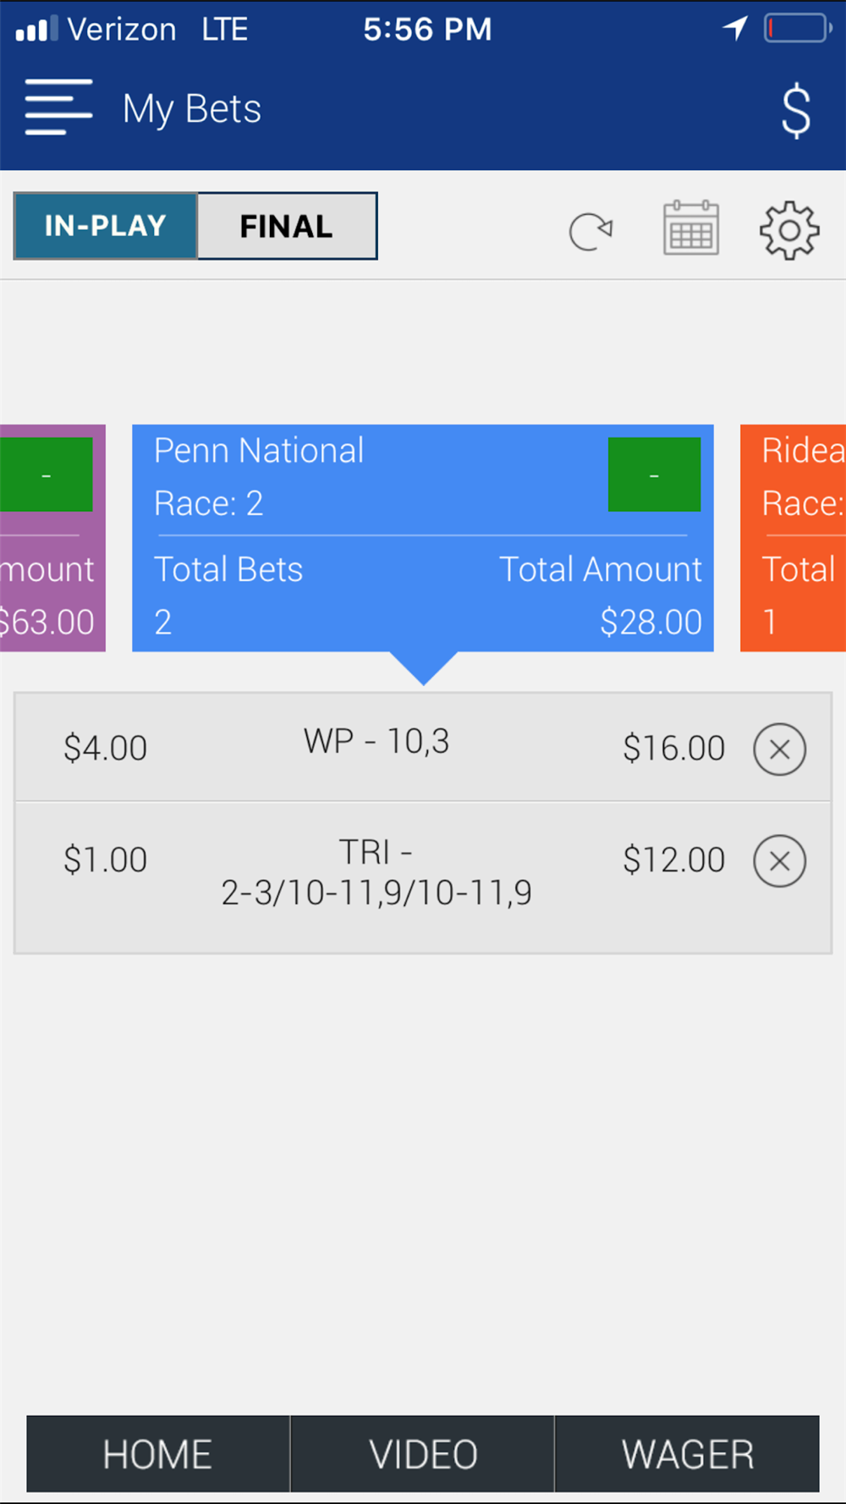This screenshot has width=846, height=1504.
Task: Switch to FINAL bets
Action: tap(287, 226)
